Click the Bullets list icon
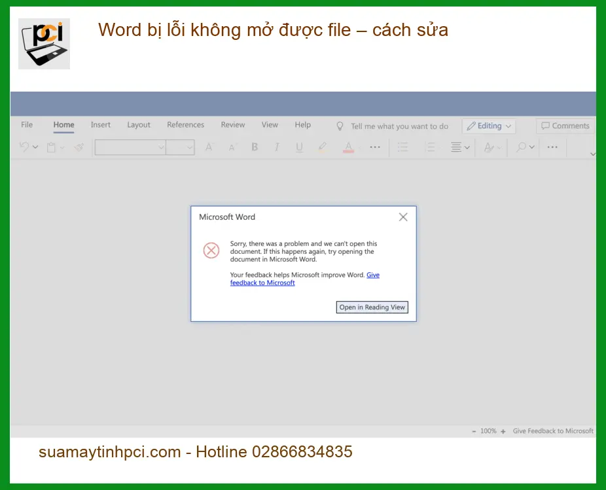The width and height of the screenshot is (606, 490). (x=402, y=147)
